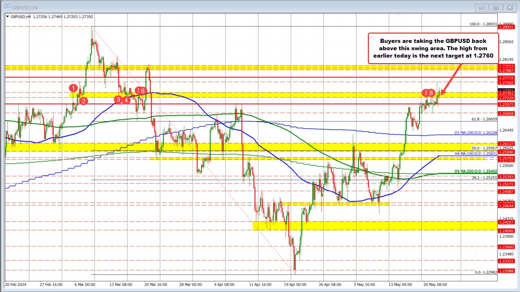Click the 20 Mar 16:00 time axis label
Viewport: 520px width, 292px height.
point(156,284)
